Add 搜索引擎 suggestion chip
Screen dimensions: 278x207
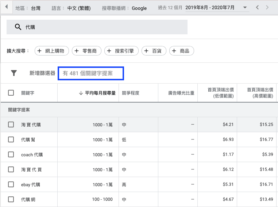pyautogui.click(x=121, y=51)
